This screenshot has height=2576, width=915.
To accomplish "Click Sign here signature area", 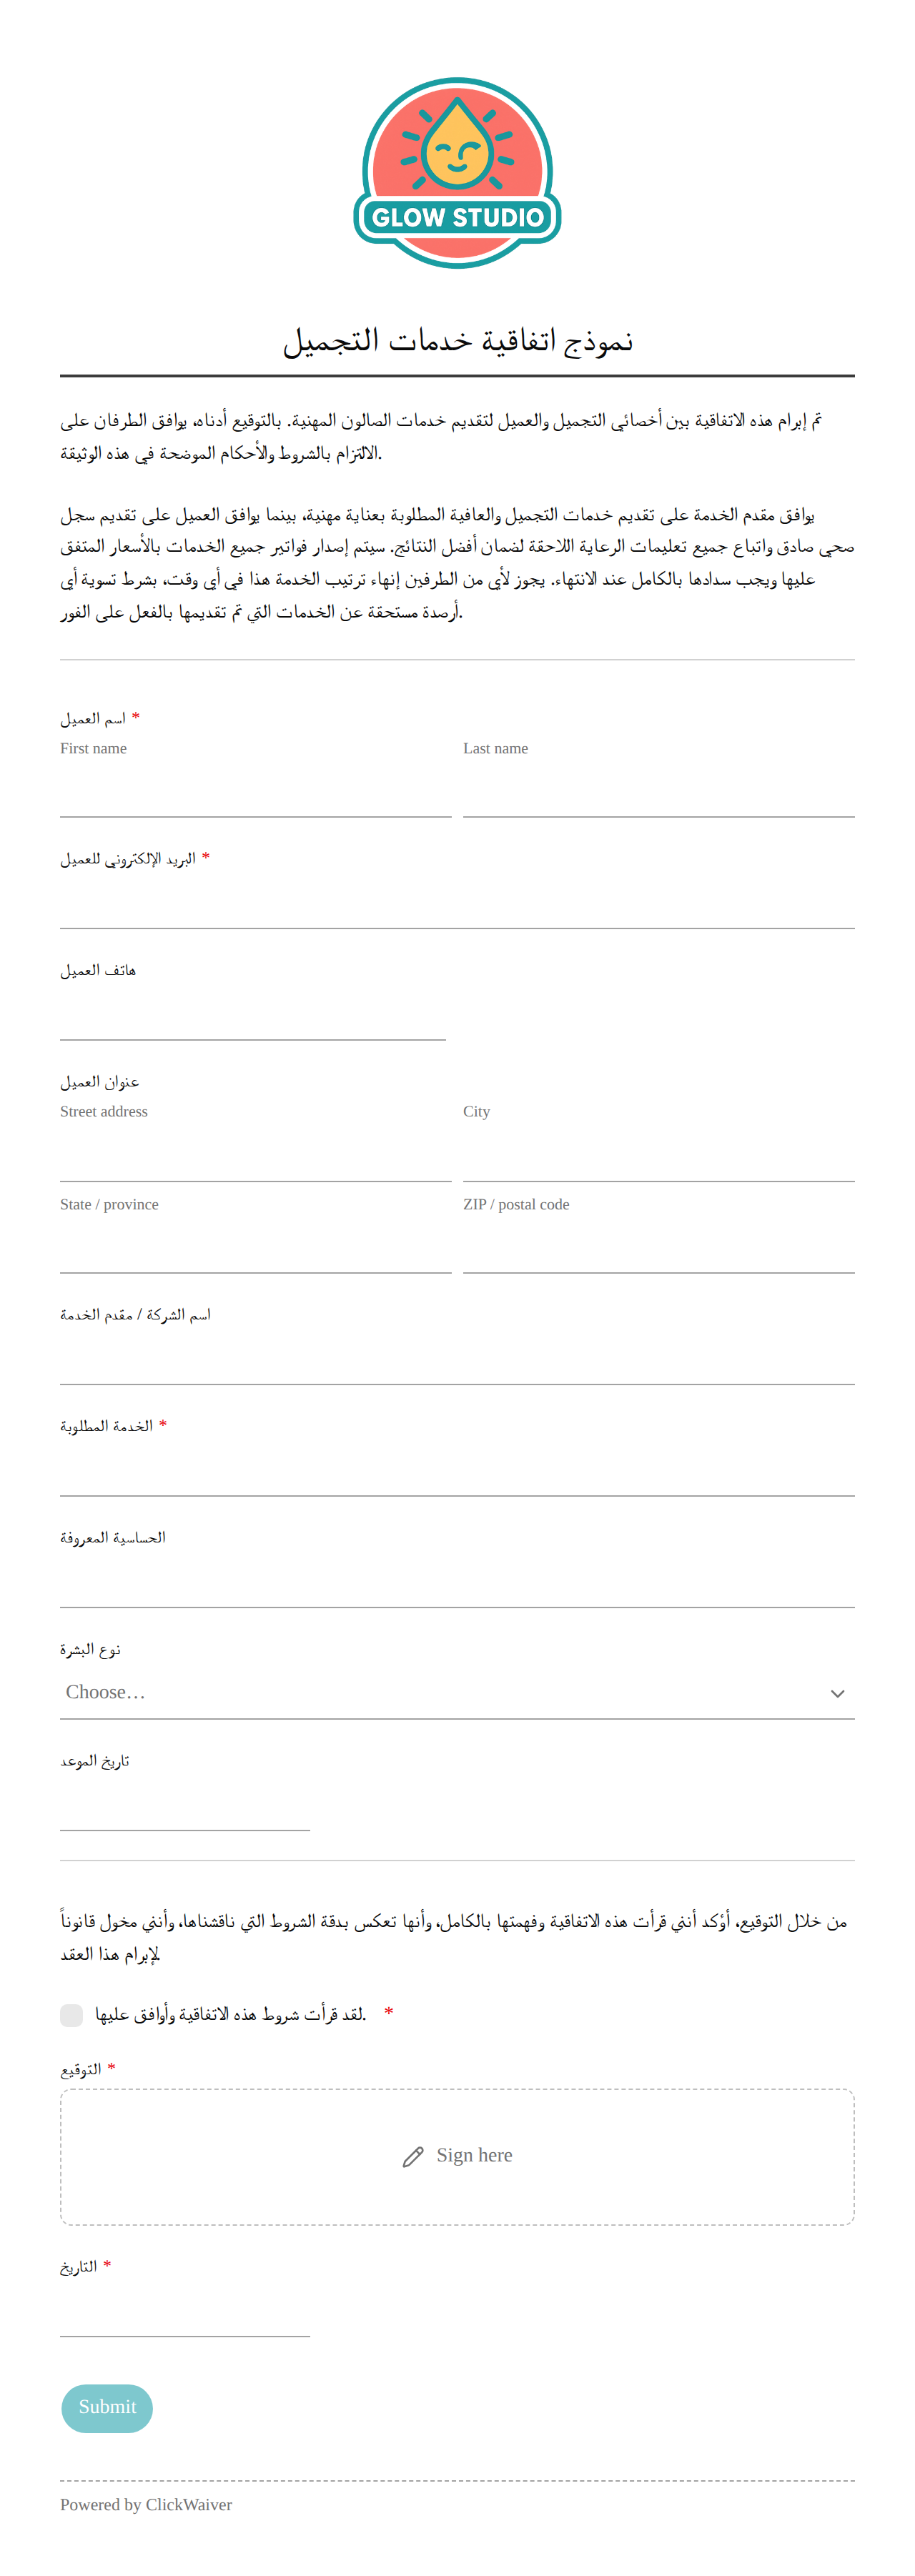I will tap(457, 2156).
